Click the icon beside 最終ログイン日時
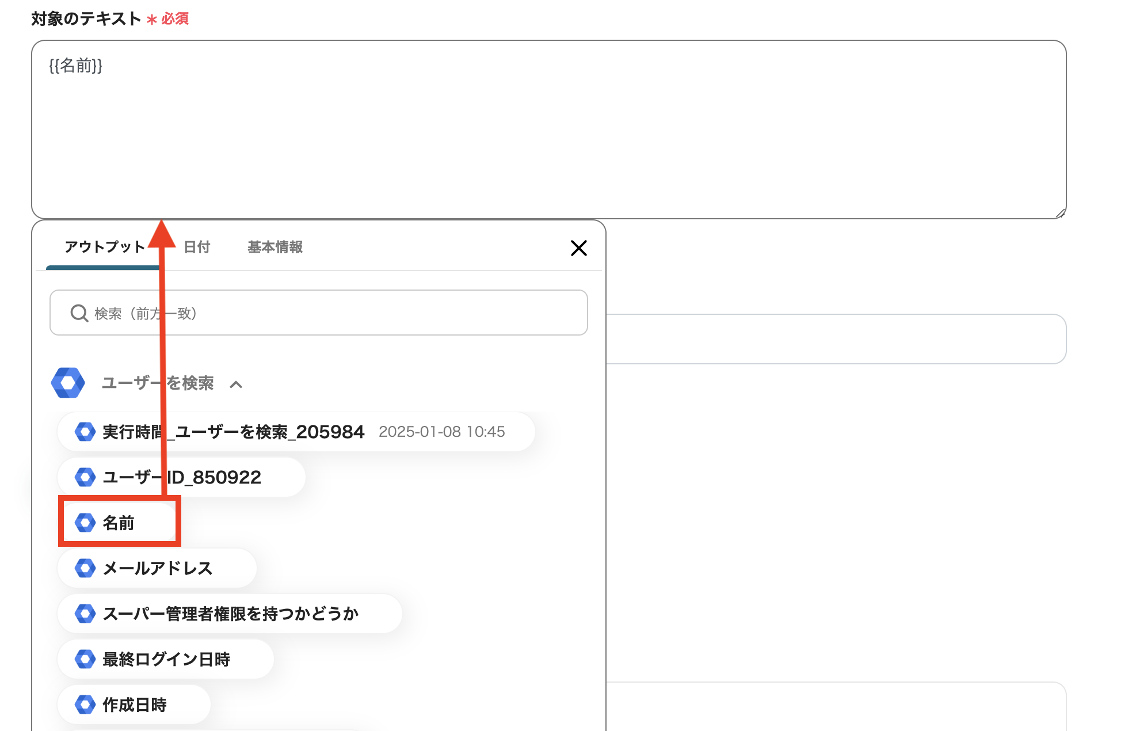 pyautogui.click(x=85, y=659)
